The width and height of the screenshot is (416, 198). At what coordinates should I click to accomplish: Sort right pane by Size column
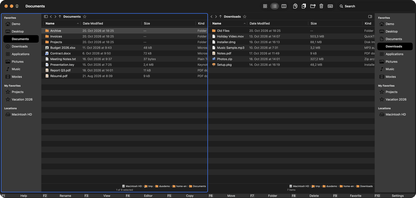335,23
